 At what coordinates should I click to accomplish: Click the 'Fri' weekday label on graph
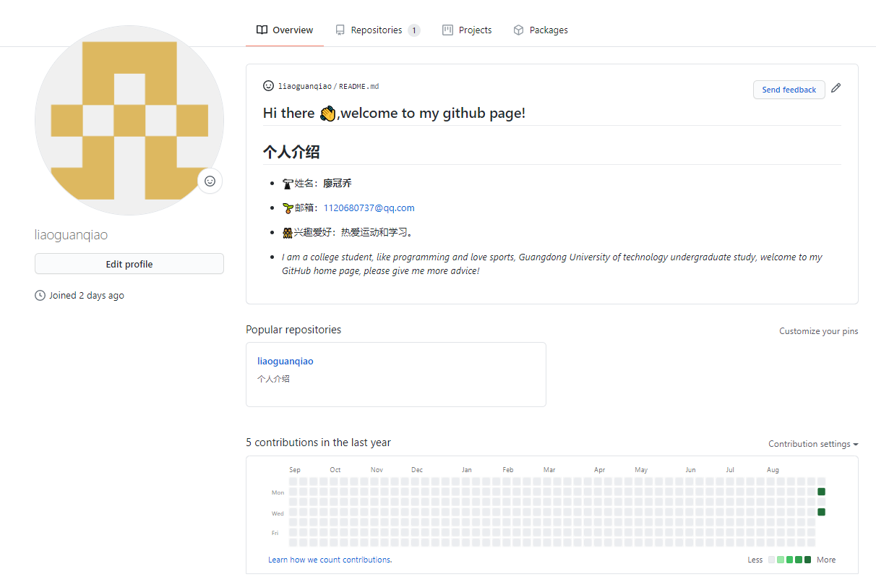[275, 533]
